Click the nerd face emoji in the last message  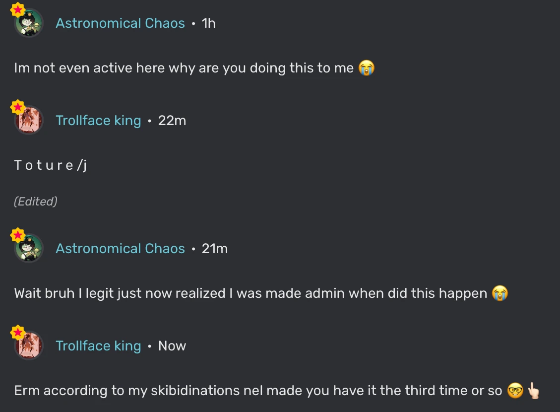click(x=516, y=391)
